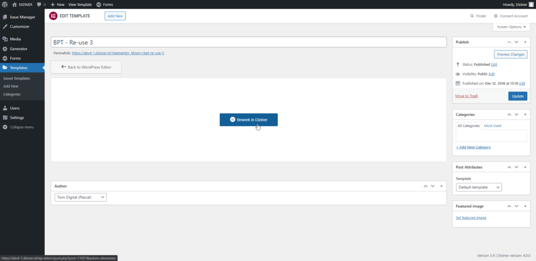Click the Move to Trash link
Viewport: 536px width, 261px height.
pos(466,96)
